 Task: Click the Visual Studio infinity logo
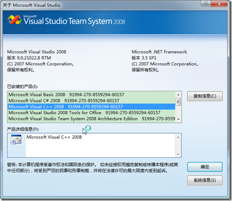point(15,20)
